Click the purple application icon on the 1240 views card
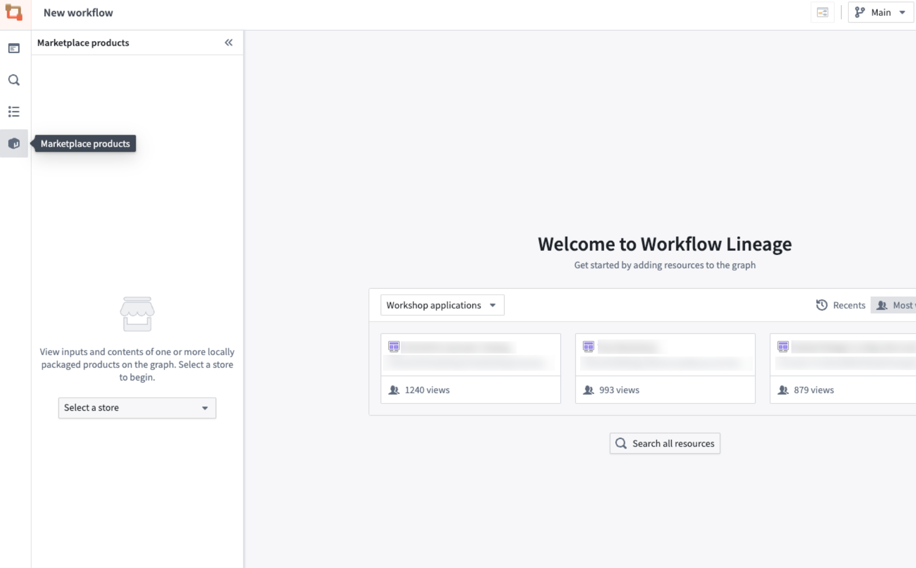Screen dimensions: 916x568 click(x=394, y=347)
